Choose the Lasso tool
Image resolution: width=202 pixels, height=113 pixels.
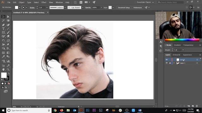tap(8, 21)
